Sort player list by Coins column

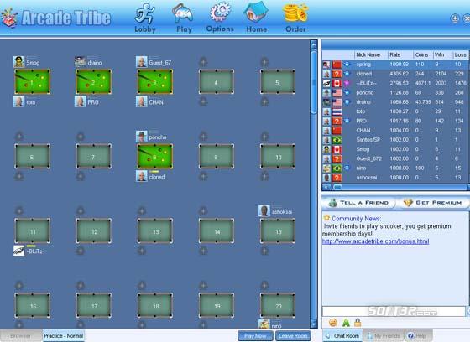coord(423,54)
